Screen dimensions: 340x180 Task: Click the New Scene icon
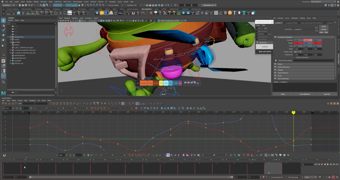20,5
